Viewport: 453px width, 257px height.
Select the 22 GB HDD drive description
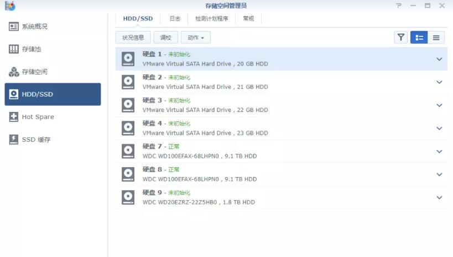(x=205, y=110)
